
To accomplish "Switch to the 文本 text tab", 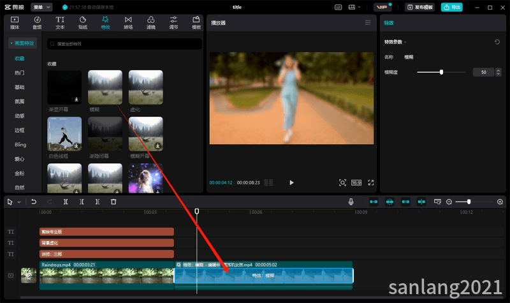I will click(60, 23).
